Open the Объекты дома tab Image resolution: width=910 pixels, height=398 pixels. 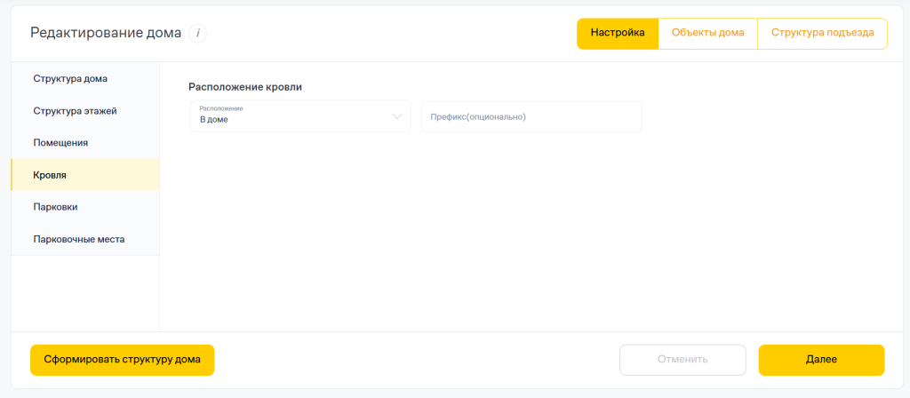(x=708, y=33)
